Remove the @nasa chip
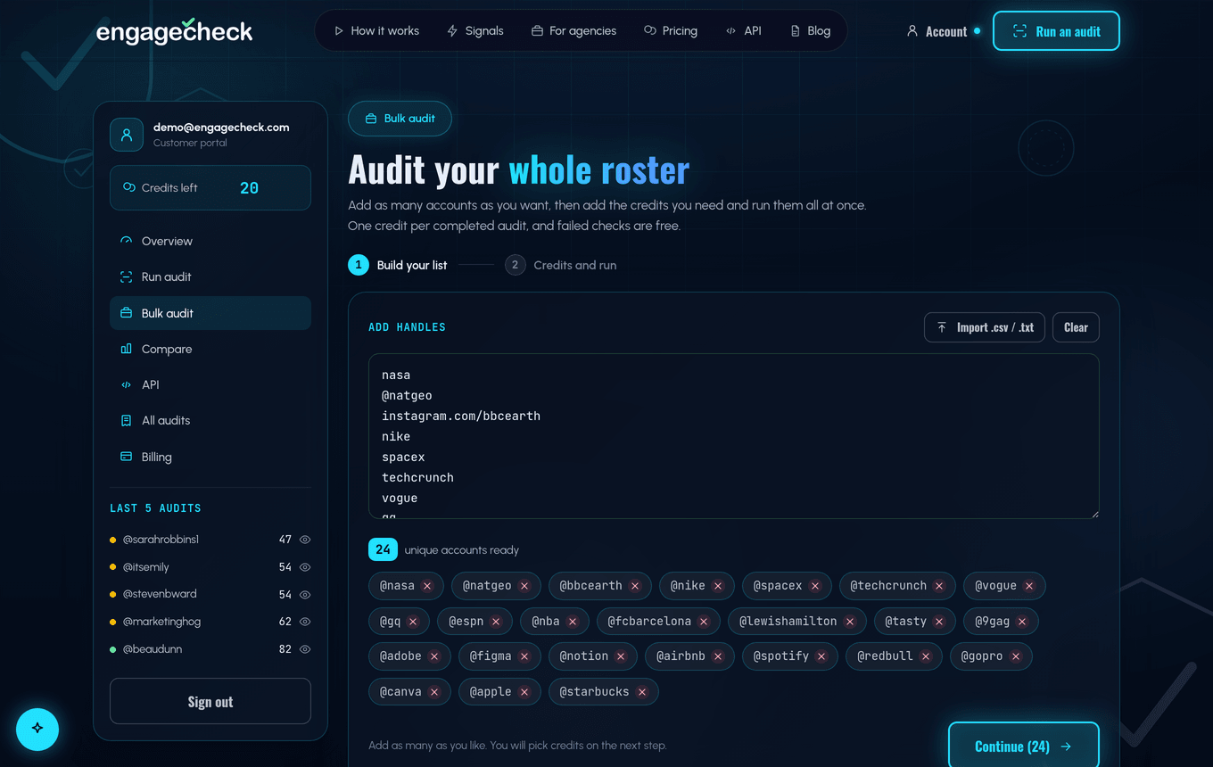The height and width of the screenshot is (767, 1213). click(427, 586)
